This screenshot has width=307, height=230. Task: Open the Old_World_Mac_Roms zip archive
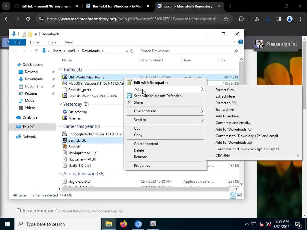coord(86,77)
